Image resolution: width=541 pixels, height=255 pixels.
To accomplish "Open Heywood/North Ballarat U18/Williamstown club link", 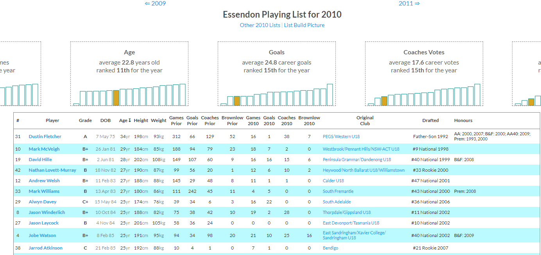I will tap(364, 170).
